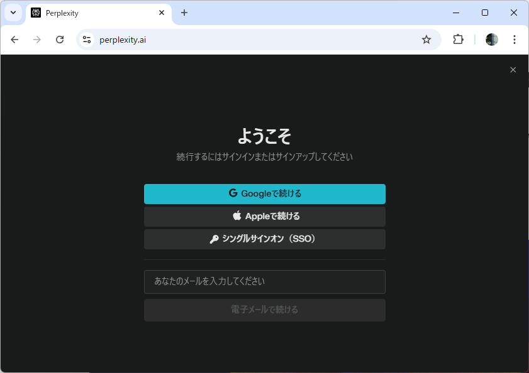529x373 pixels.
Task: Select the Perplexity browser tab
Action: click(99, 13)
